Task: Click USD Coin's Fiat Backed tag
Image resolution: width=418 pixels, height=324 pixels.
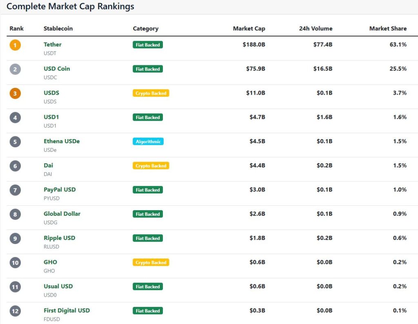Action: point(148,69)
